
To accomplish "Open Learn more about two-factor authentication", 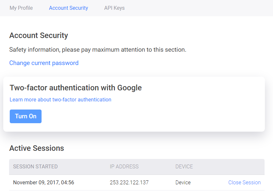I will point(60,99).
